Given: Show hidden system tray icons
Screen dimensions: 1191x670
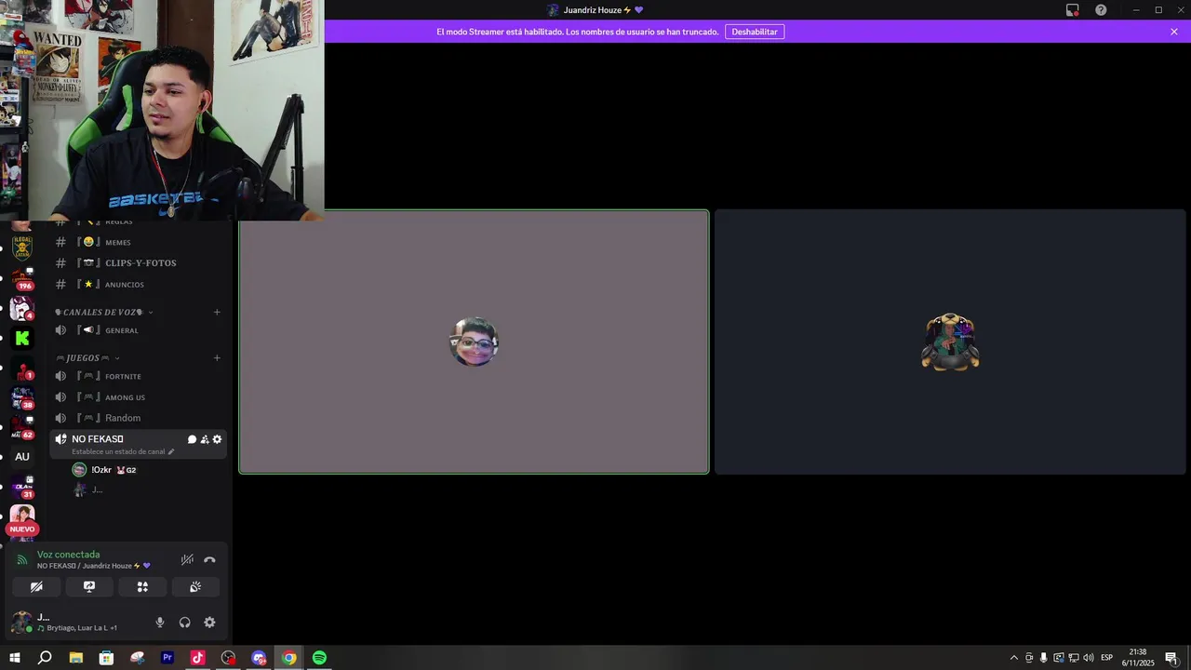Looking at the screenshot, I should 1014,658.
